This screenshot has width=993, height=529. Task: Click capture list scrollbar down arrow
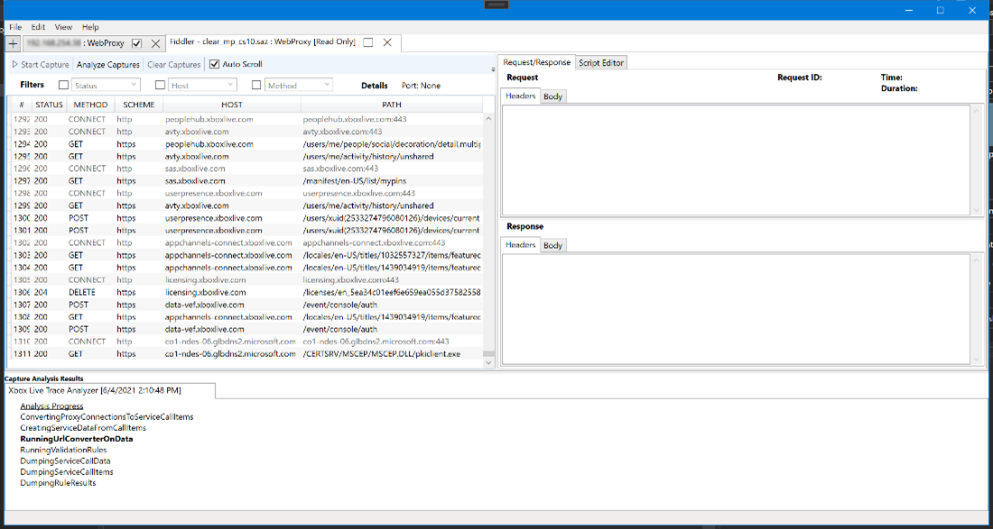488,363
